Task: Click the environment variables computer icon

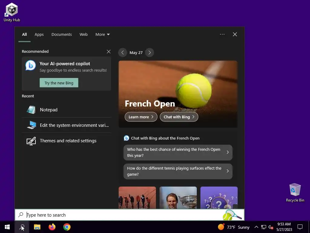Action: tap(31, 125)
